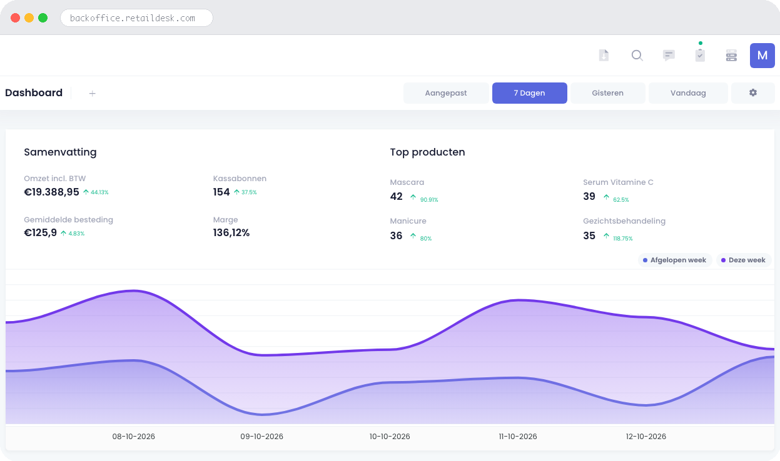Screen dimensions: 780x461
Task: Click the Gezichtsbehandeling product label
Action: tap(624, 221)
